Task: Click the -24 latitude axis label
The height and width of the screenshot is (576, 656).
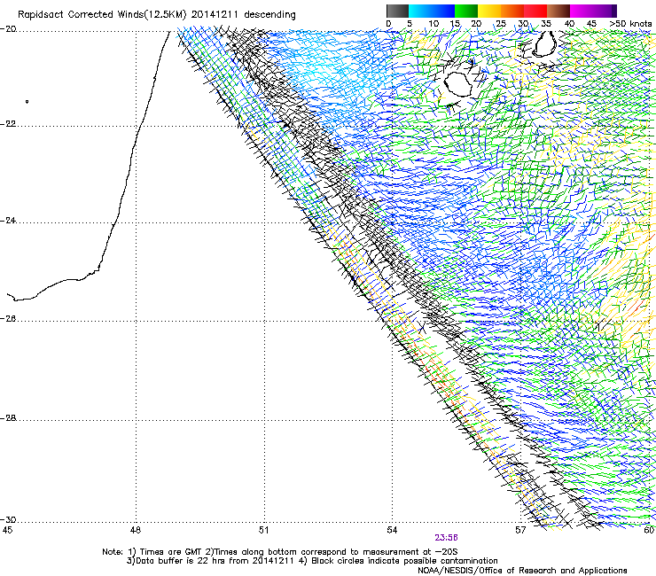Action: point(9,221)
